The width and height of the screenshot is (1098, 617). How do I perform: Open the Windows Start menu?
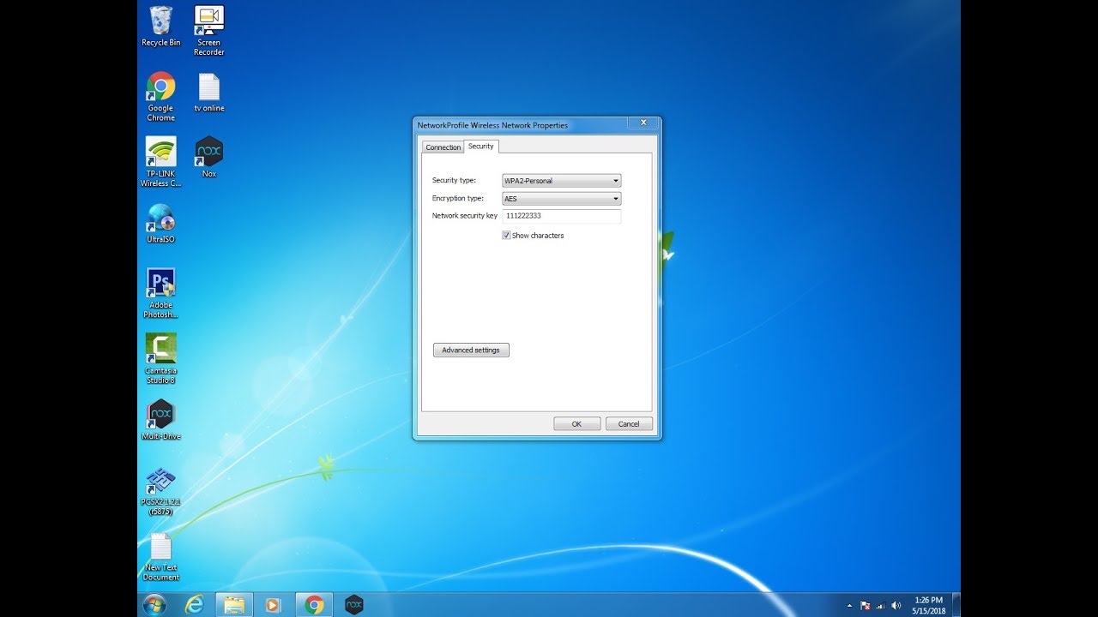pyautogui.click(x=154, y=605)
